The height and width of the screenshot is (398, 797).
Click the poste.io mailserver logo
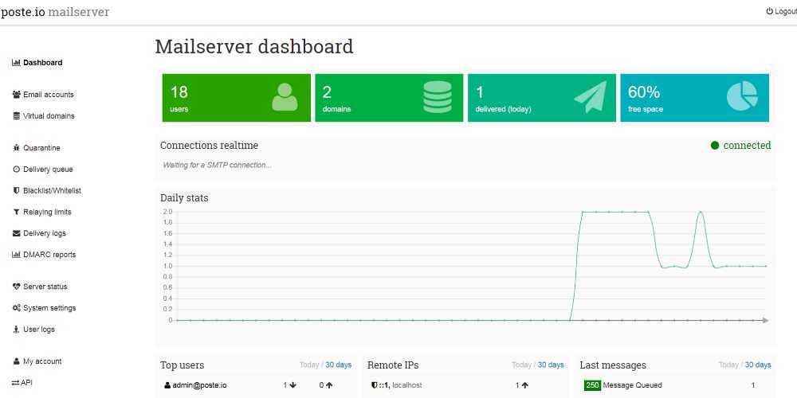coord(55,12)
